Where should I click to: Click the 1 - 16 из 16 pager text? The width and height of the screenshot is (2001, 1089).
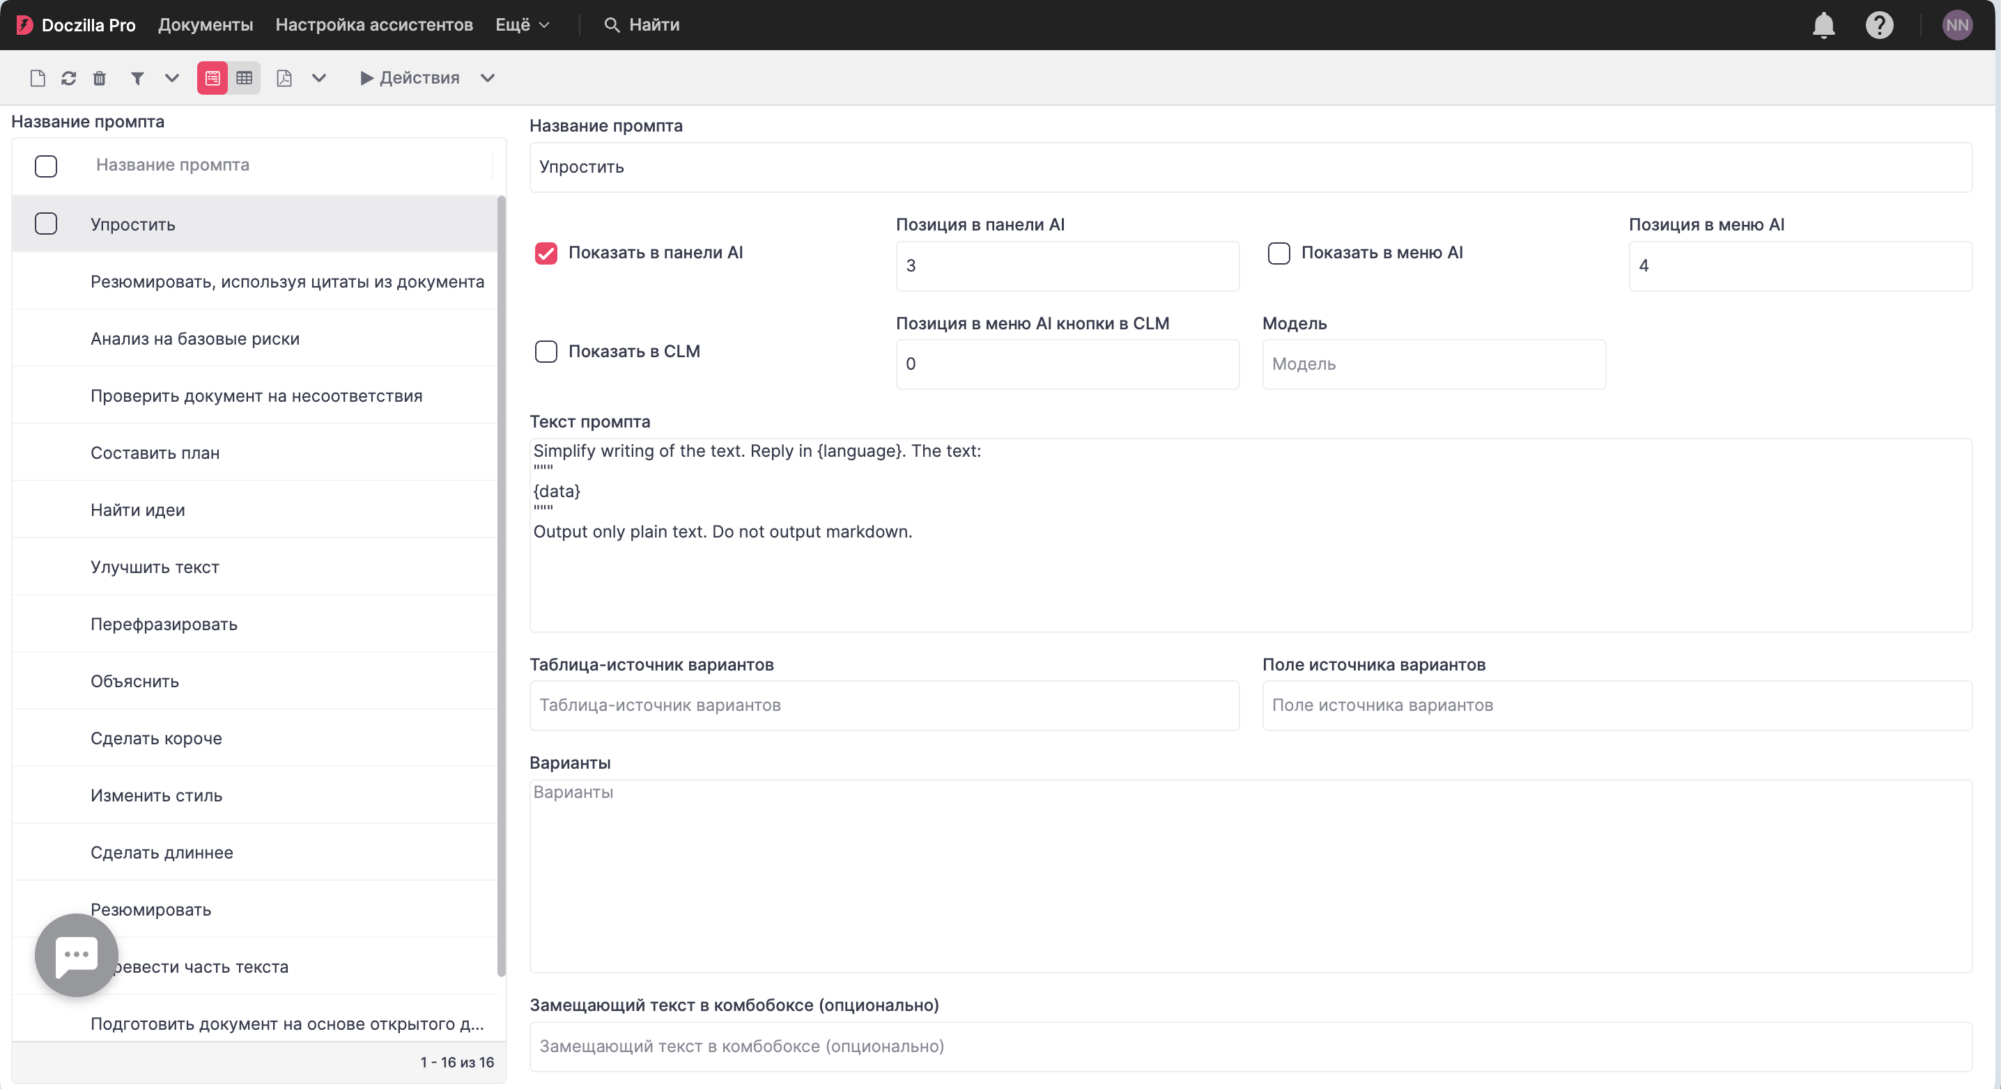click(457, 1063)
